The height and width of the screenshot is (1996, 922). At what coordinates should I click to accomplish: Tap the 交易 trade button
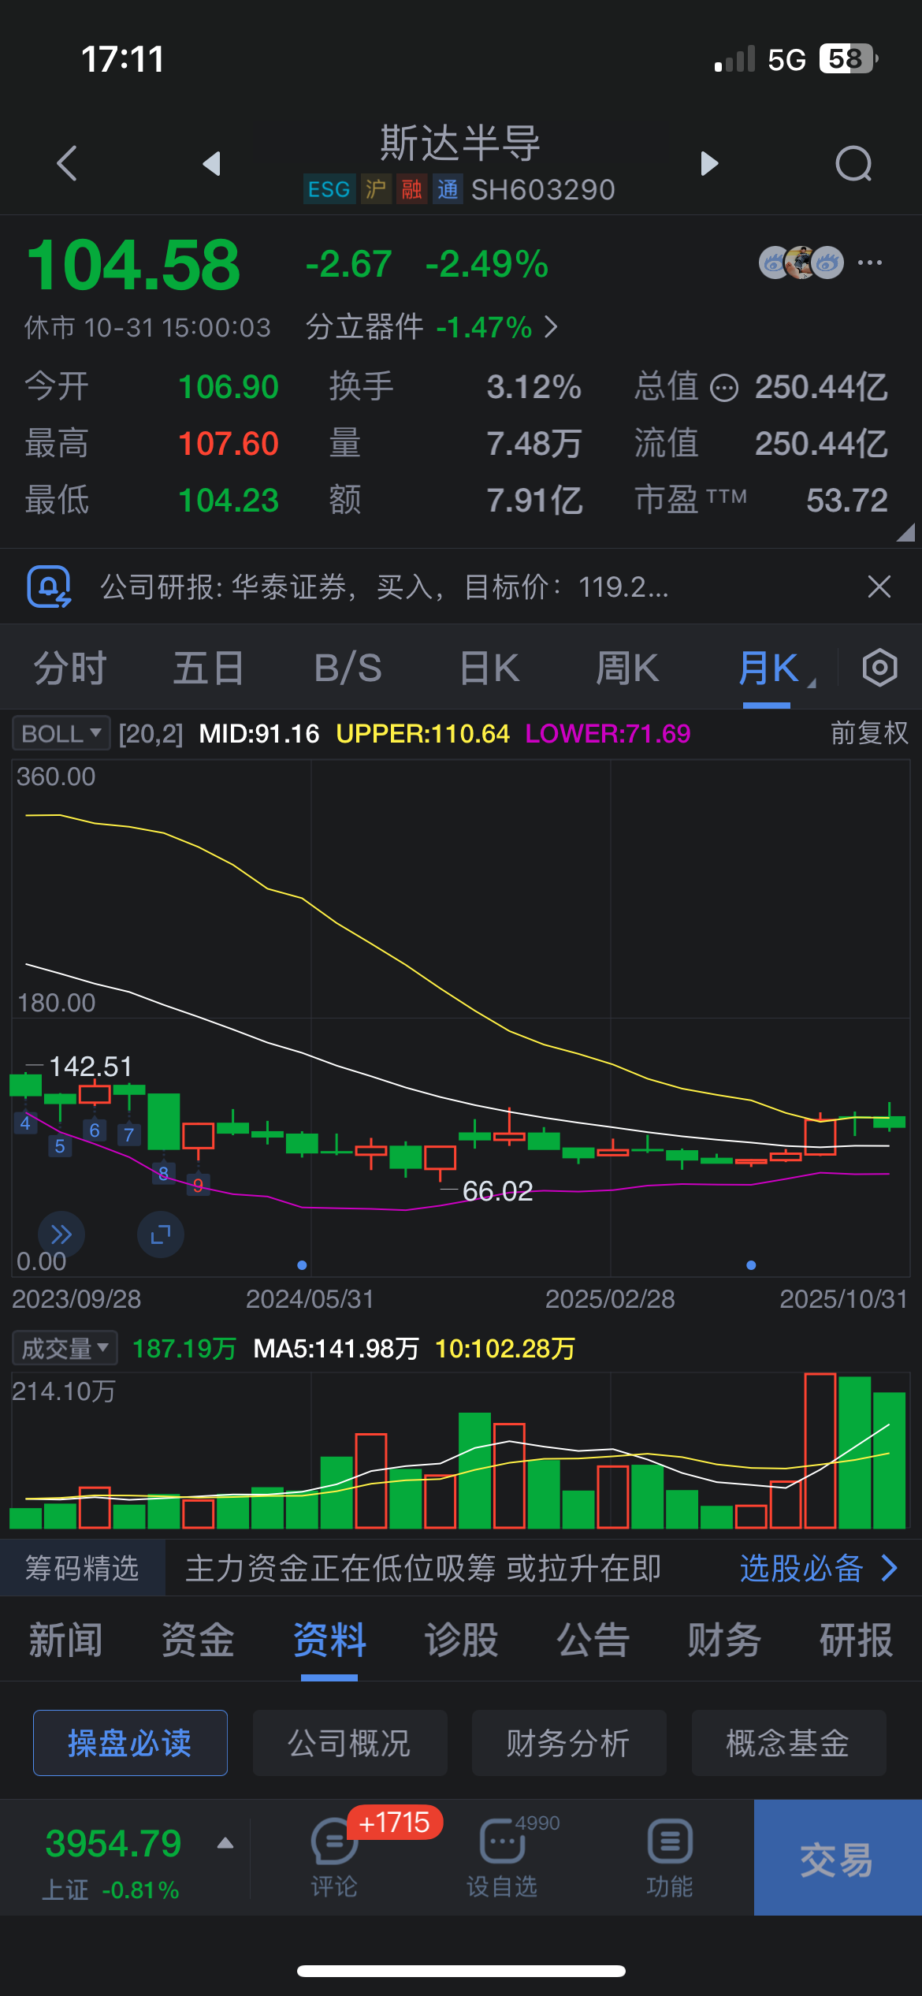[x=838, y=1857]
